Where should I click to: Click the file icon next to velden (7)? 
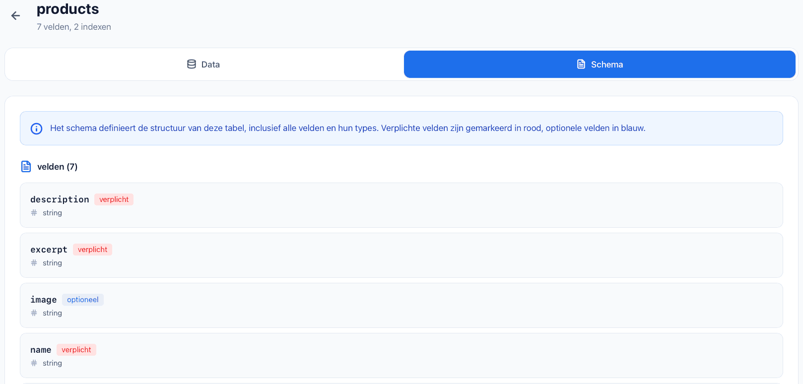pyautogui.click(x=26, y=167)
